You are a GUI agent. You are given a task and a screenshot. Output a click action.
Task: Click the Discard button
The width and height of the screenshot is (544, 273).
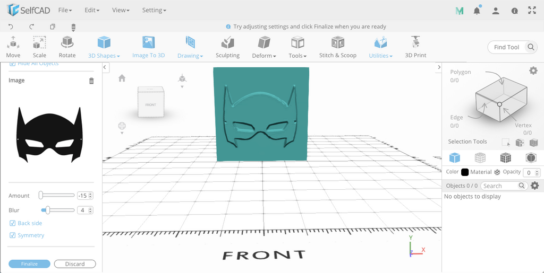tap(75, 264)
